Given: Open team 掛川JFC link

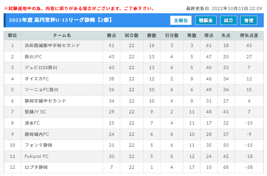Looking at the screenshot, I should point(33,57).
